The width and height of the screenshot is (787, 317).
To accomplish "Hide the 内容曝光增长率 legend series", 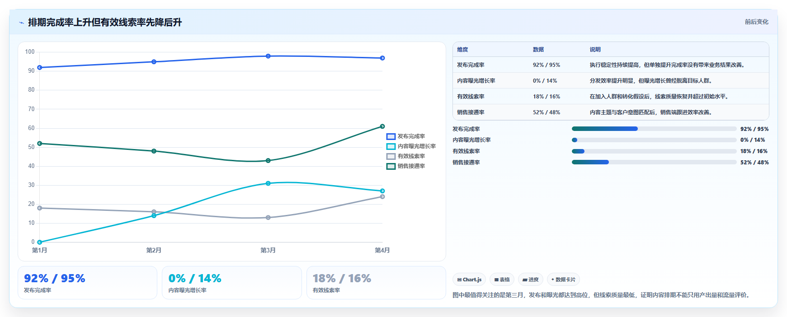I will (411, 146).
